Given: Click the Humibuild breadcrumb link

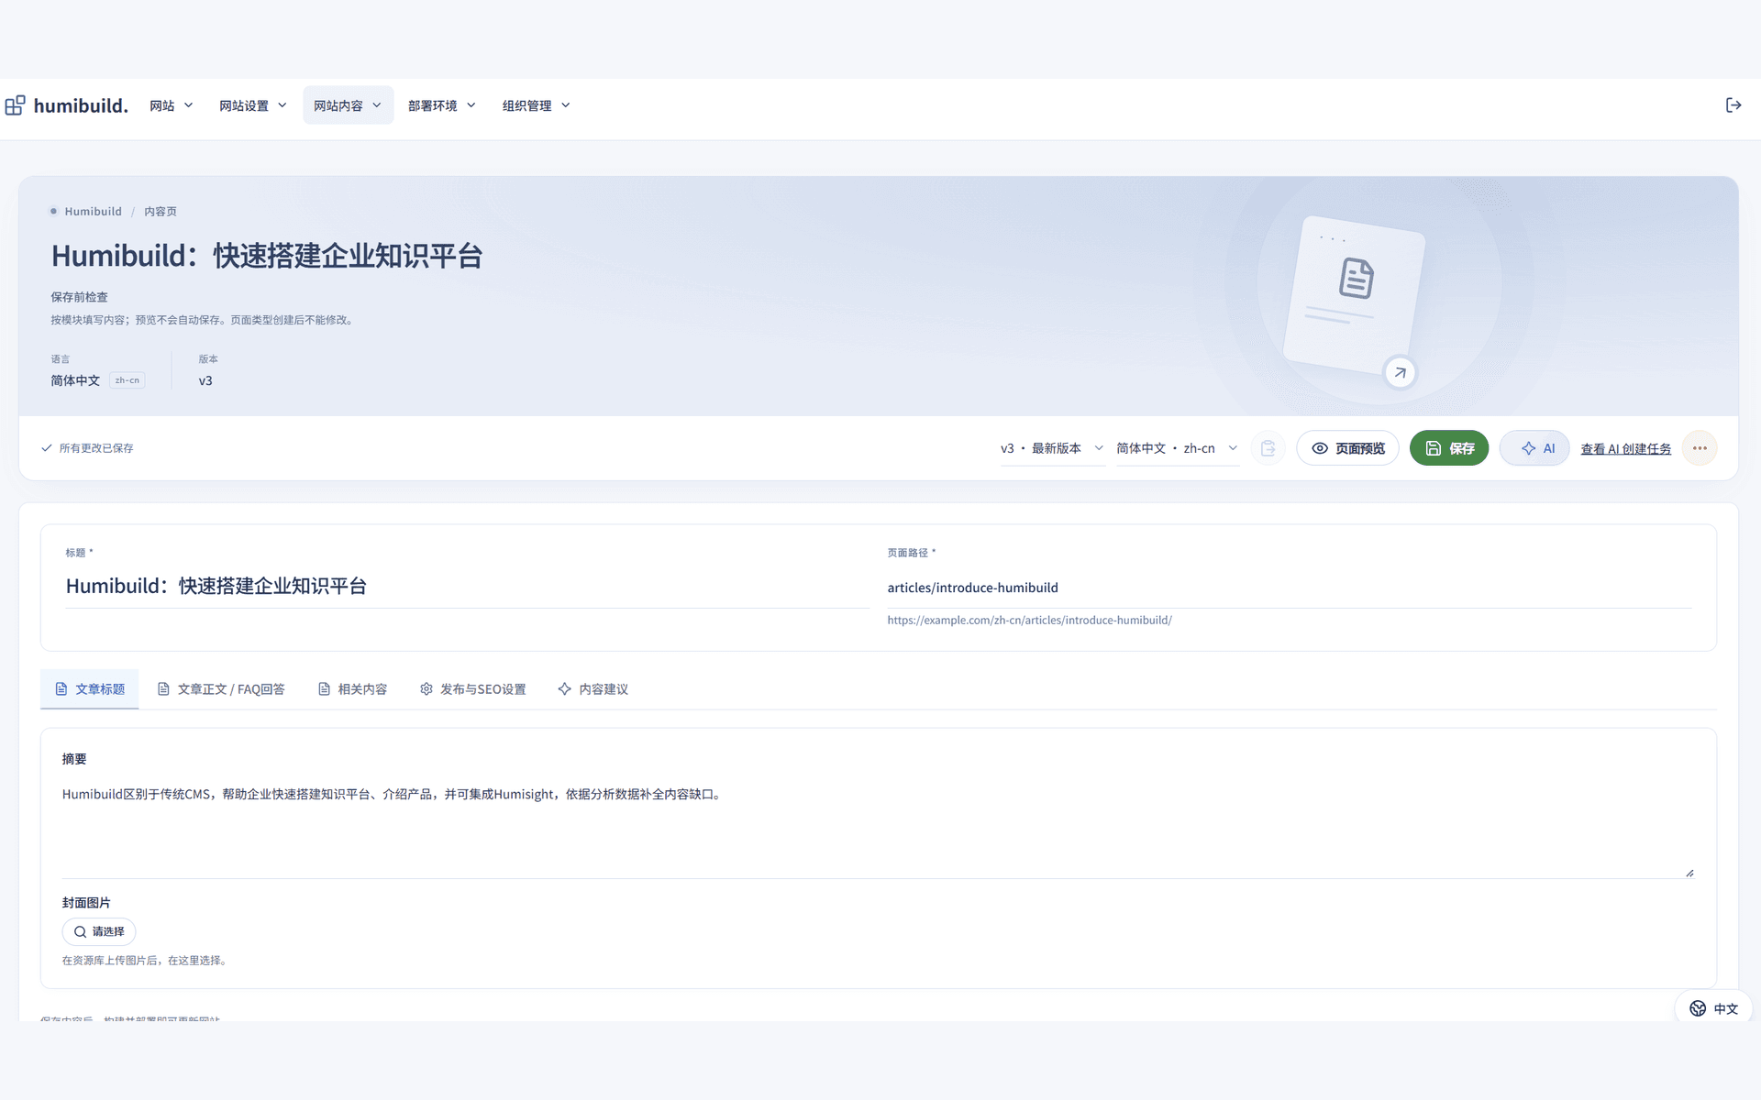Looking at the screenshot, I should (93, 212).
